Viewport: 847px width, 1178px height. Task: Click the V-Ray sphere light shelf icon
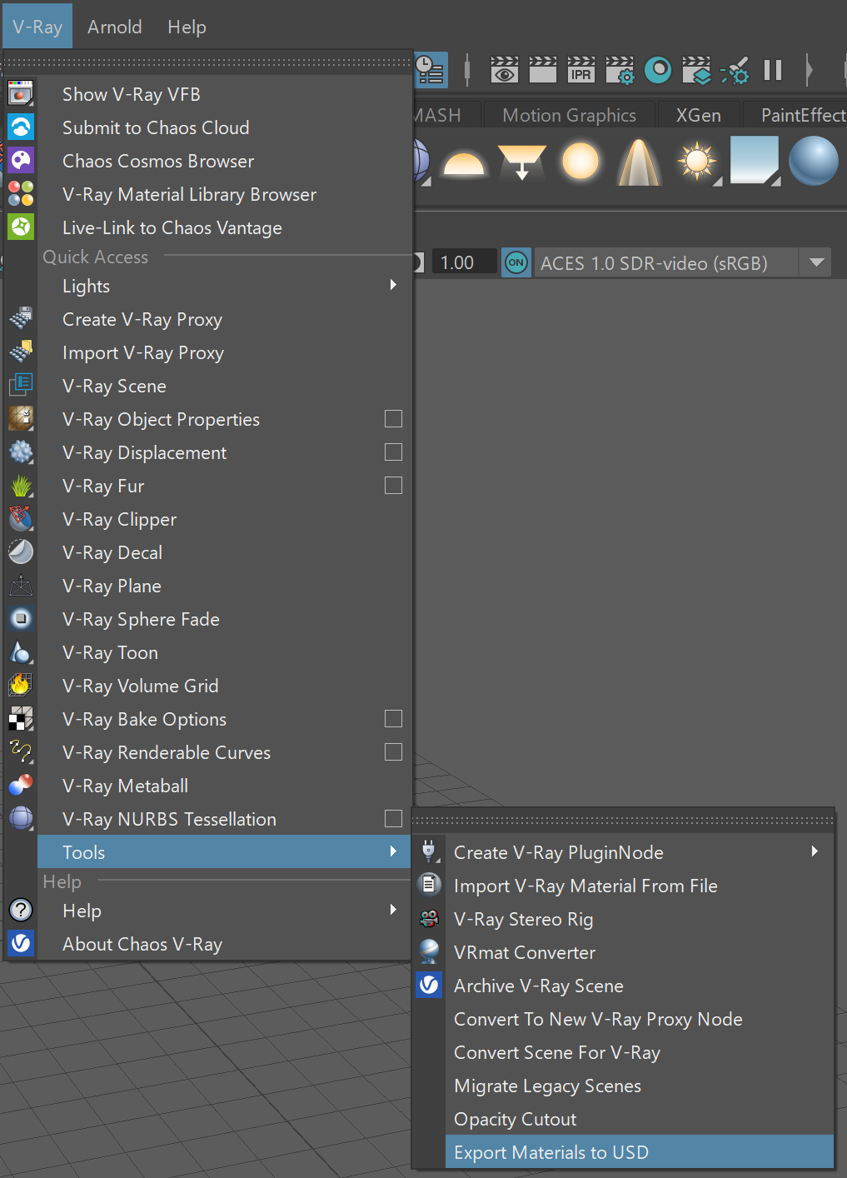(580, 161)
